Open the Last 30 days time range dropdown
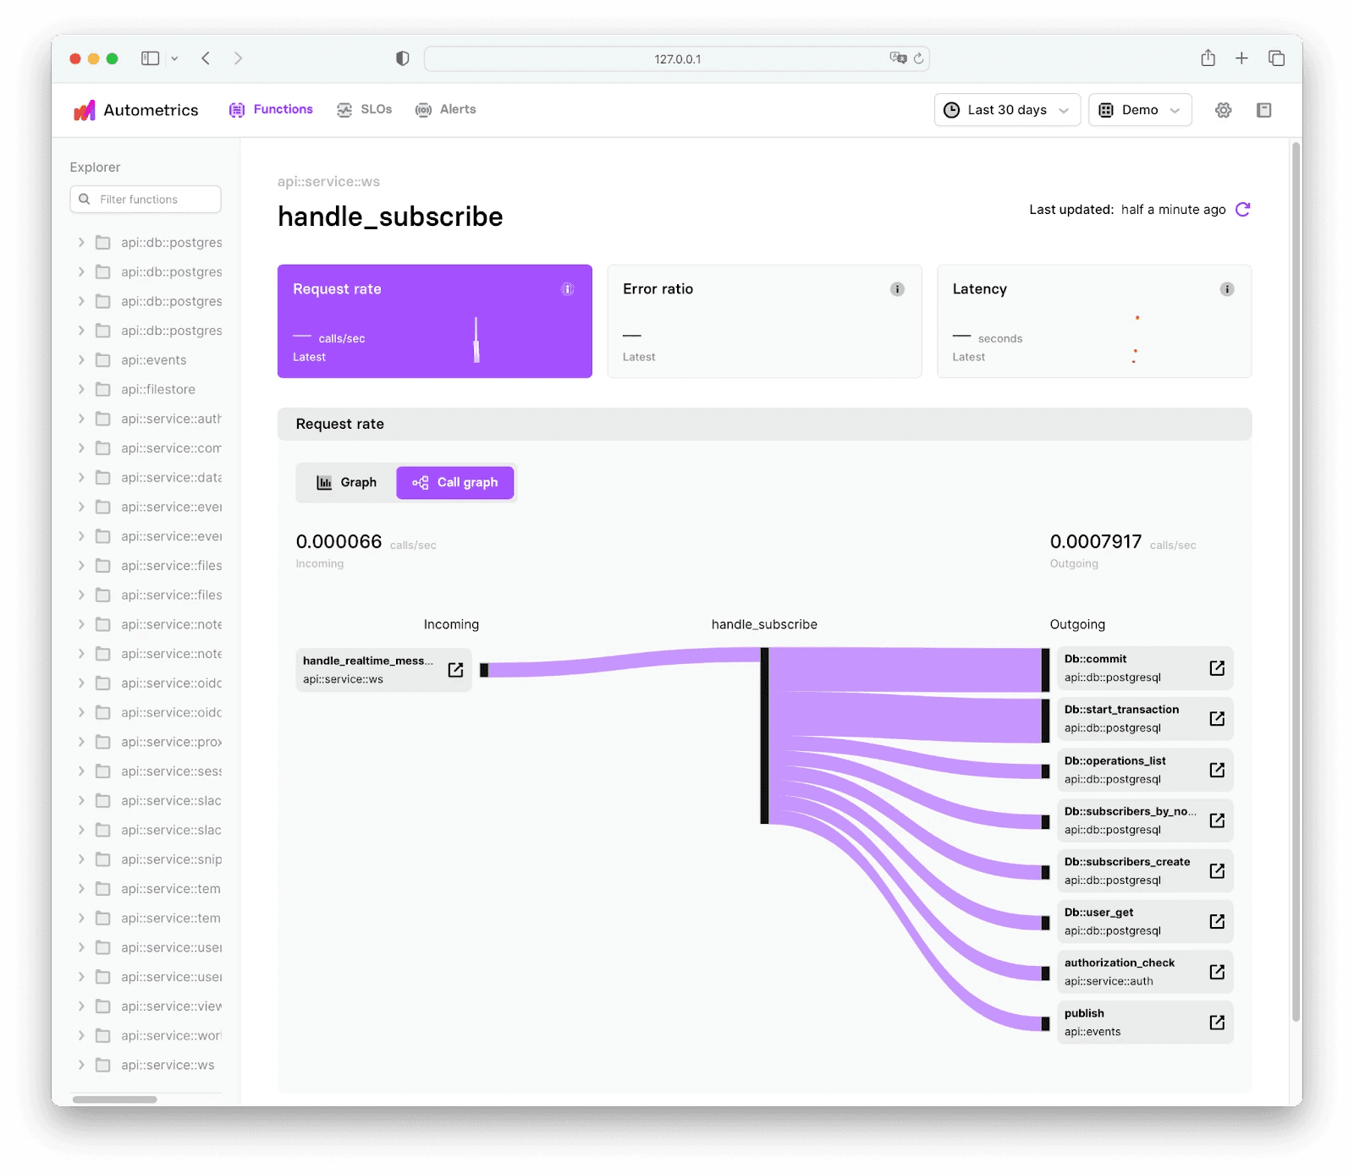Viewport: 1354px width, 1174px height. tap(1007, 110)
